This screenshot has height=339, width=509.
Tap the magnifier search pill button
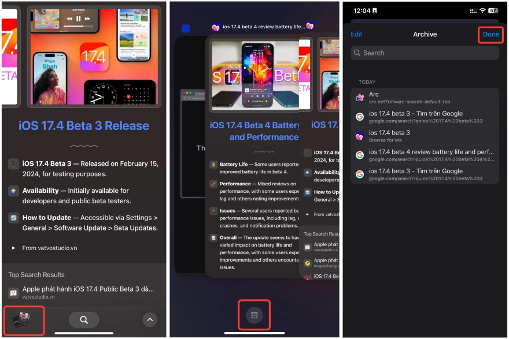click(x=84, y=319)
